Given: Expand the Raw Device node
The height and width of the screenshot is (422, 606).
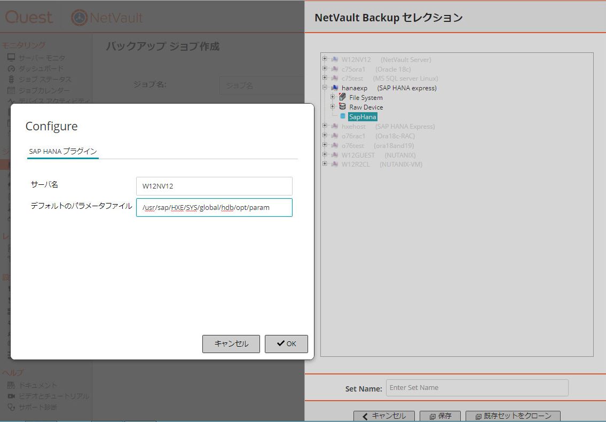Looking at the screenshot, I should tap(333, 106).
